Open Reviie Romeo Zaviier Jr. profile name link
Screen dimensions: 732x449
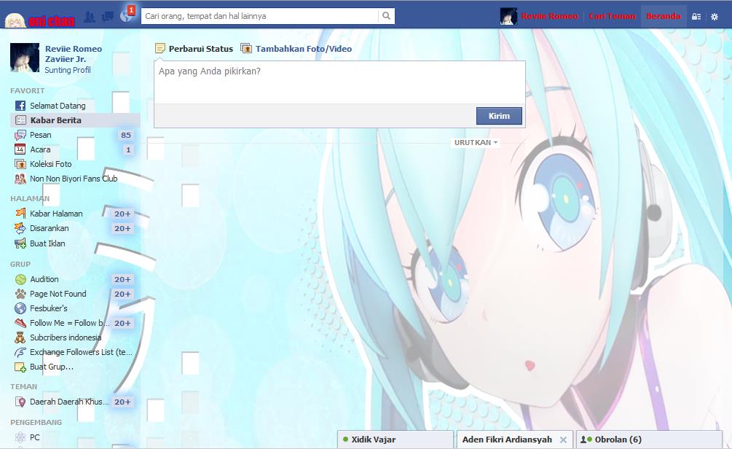[74, 54]
